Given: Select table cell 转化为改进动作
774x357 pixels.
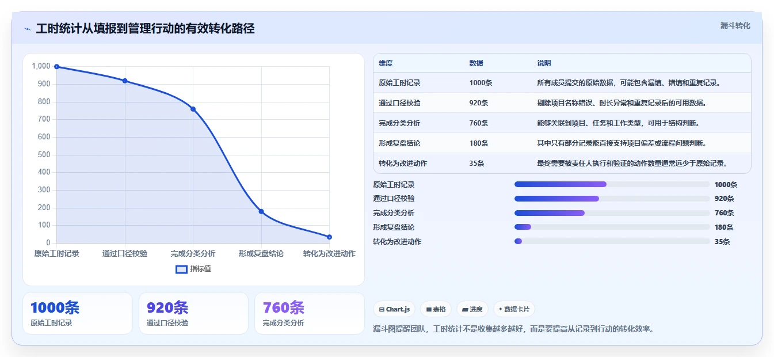Looking at the screenshot, I should click(403, 164).
